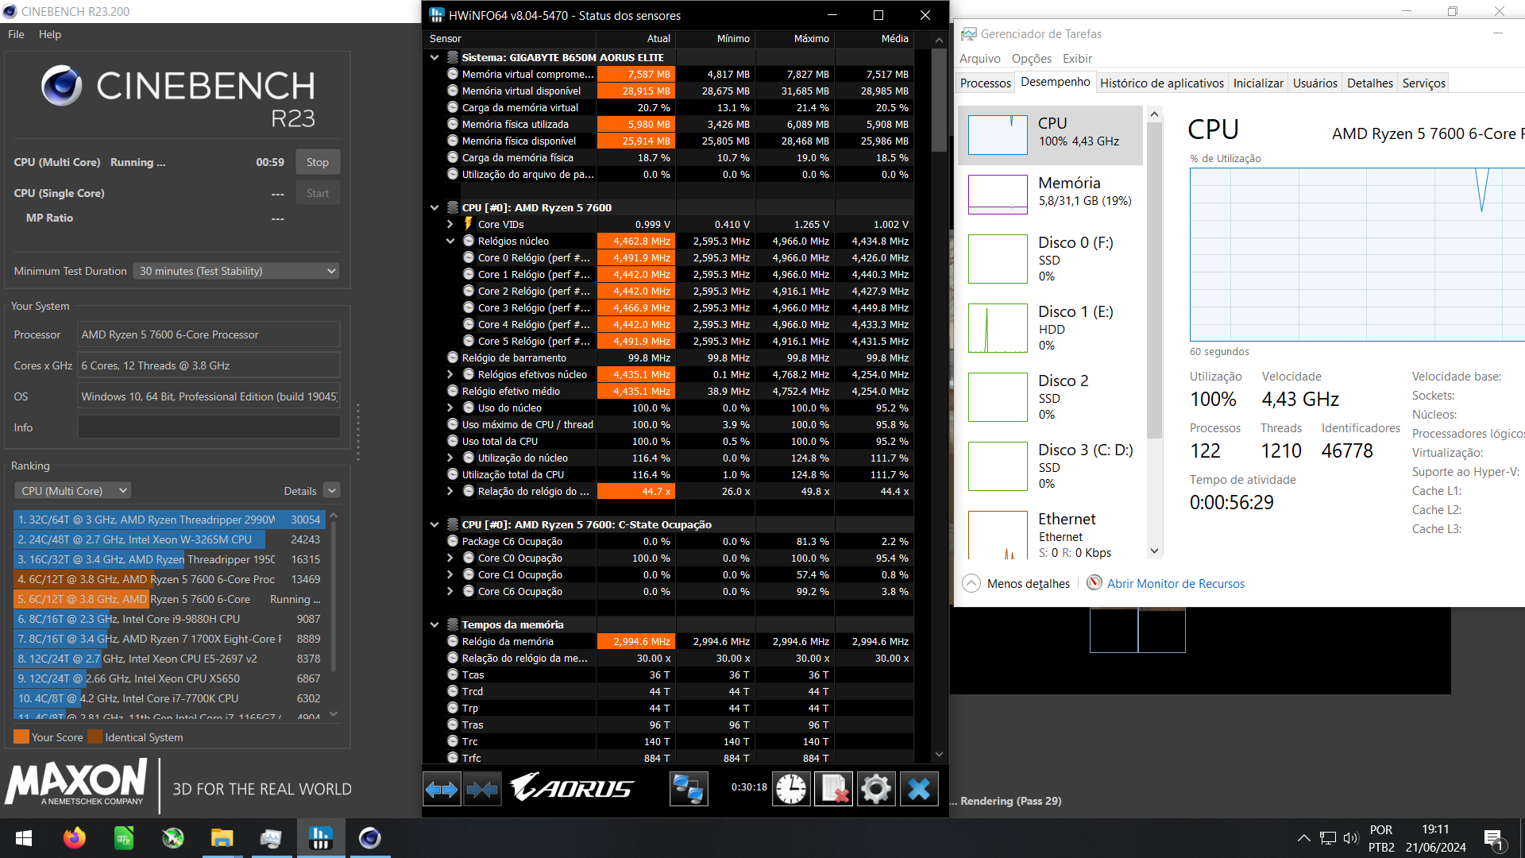Open Xbox-style taskbar icon
Viewport: 1525px width, 858px height.
click(x=172, y=838)
